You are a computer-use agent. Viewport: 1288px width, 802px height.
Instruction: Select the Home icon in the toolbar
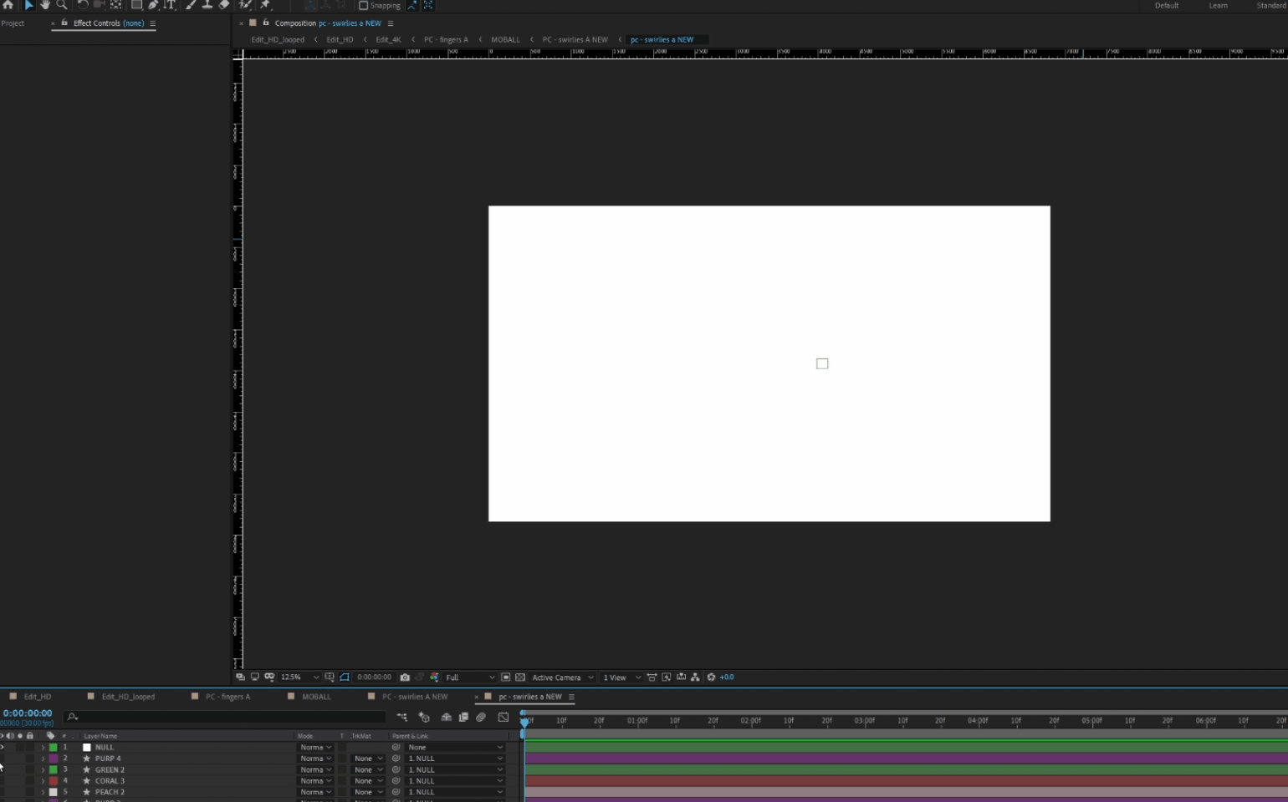point(8,5)
